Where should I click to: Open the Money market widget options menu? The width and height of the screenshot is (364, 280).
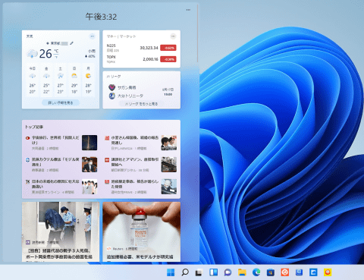[x=173, y=36]
